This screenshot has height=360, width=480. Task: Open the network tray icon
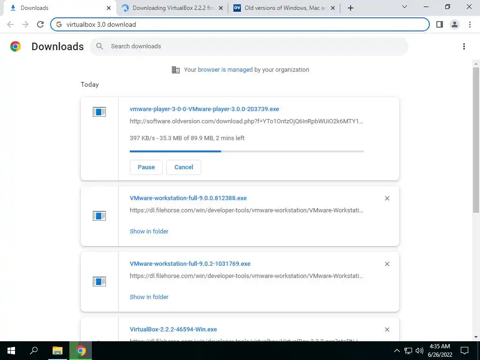point(408,351)
